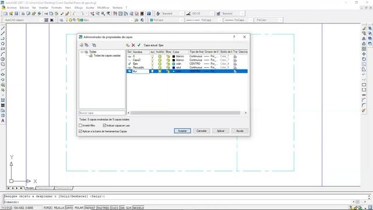
Task: Open the dash-dot PorCapa linetype dropdown
Action: point(220,20)
